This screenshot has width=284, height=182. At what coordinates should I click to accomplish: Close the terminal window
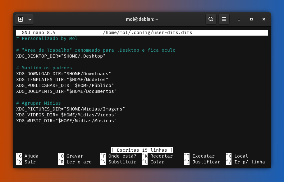point(264,19)
